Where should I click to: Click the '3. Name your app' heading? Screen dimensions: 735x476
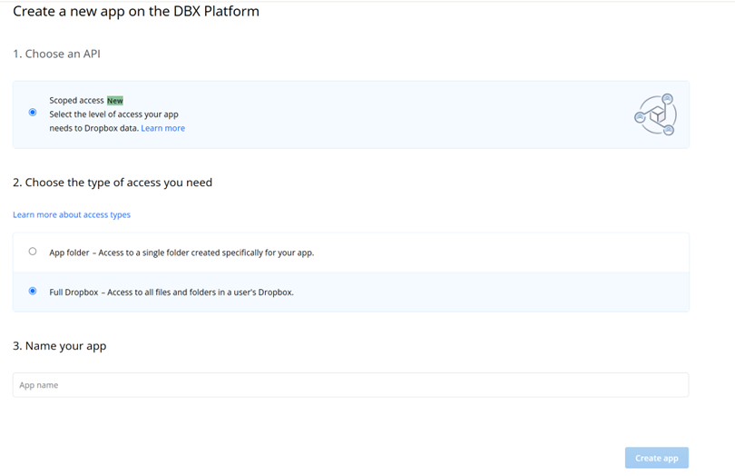[60, 346]
